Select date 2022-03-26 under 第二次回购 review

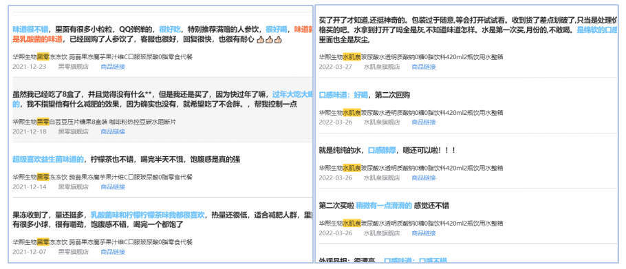(x=336, y=122)
